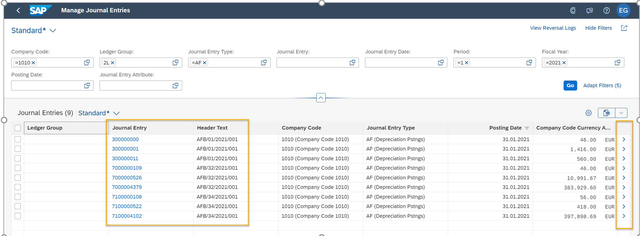Select the row for entry 7000000109

[x=18, y=168]
